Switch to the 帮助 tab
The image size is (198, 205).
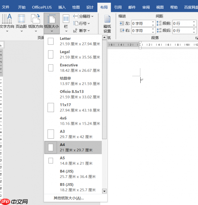[x=174, y=7]
